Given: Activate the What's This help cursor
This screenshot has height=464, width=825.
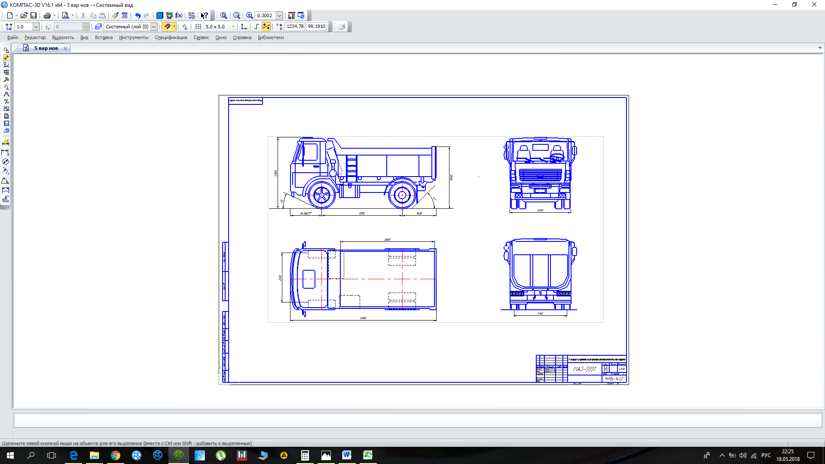Looking at the screenshot, I should pyautogui.click(x=205, y=15).
